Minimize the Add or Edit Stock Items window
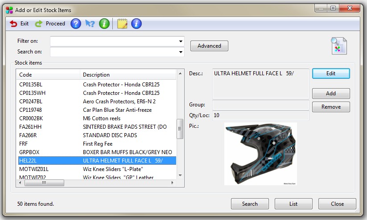Screen dimensions: 367x220 point(321,8)
